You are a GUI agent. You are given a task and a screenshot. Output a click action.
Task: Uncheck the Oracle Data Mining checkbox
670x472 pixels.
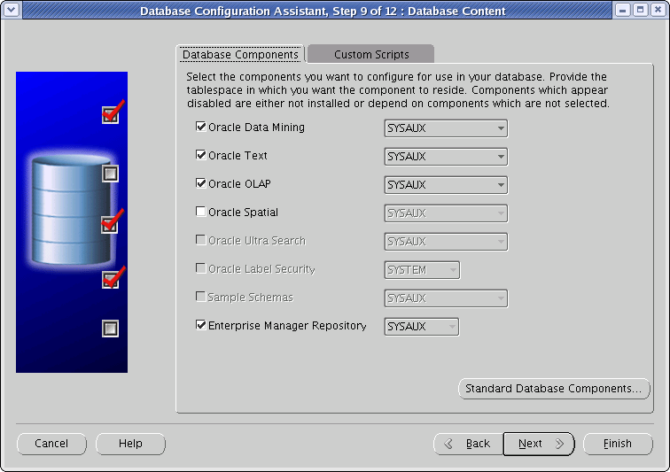(x=201, y=127)
